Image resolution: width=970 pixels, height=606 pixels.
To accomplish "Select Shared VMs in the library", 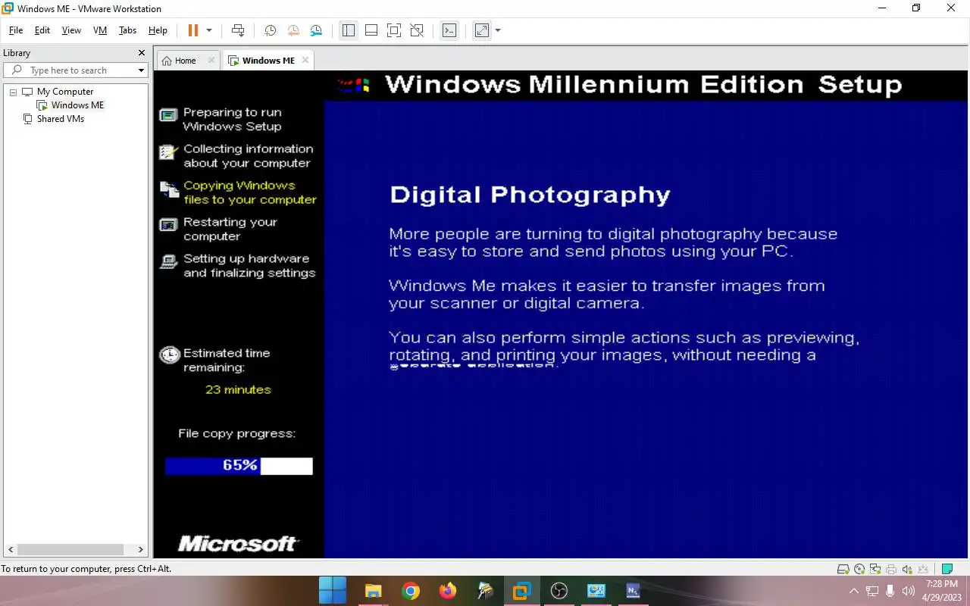I will coord(61,119).
